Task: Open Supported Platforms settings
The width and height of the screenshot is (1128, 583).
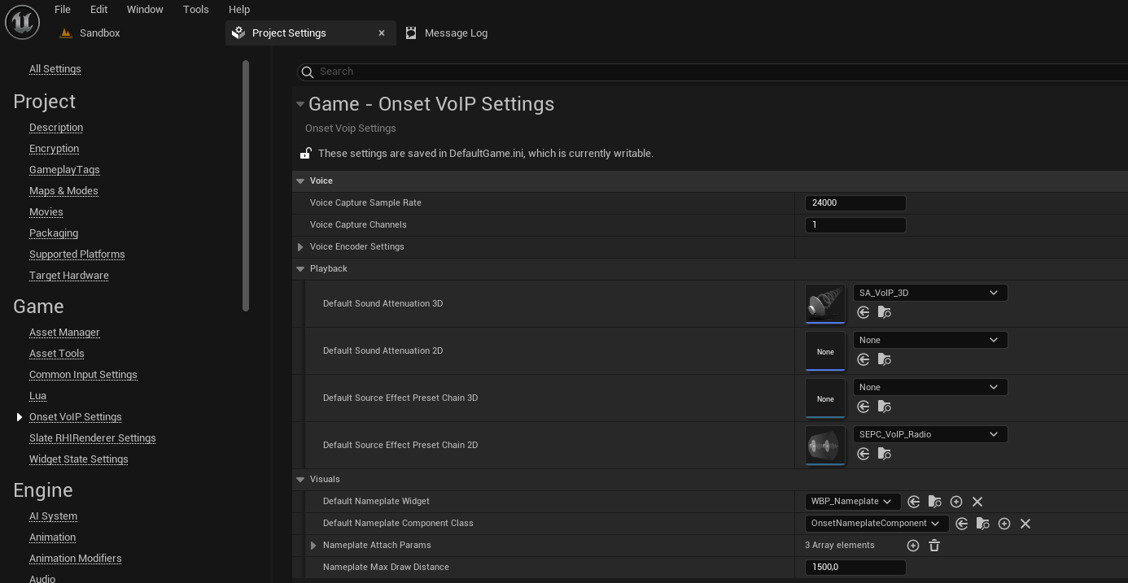Action: [x=77, y=255]
